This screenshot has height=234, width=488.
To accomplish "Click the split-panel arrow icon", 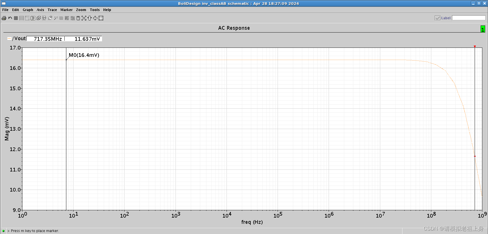I will [33, 18].
